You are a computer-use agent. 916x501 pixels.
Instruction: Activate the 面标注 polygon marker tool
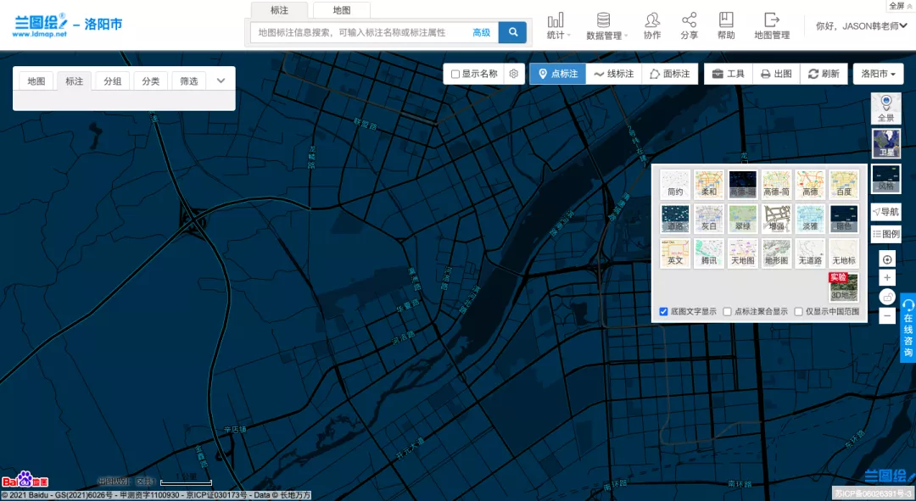click(x=669, y=74)
